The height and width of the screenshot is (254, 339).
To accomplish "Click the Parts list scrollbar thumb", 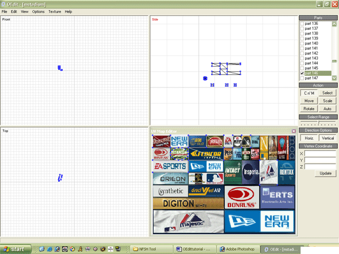I will (334, 62).
